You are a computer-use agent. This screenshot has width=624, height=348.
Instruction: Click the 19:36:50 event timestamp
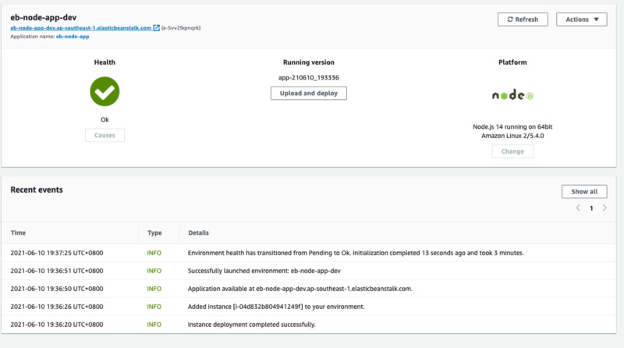click(56, 289)
